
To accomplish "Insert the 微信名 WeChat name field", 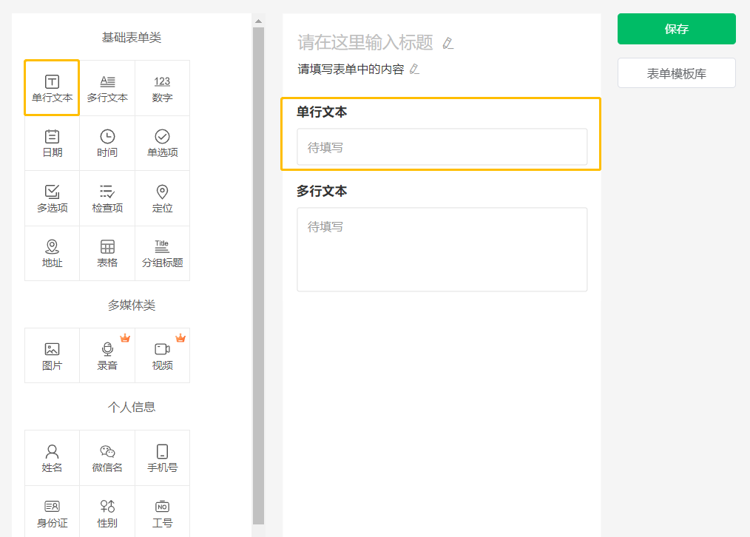I will 107,458.
